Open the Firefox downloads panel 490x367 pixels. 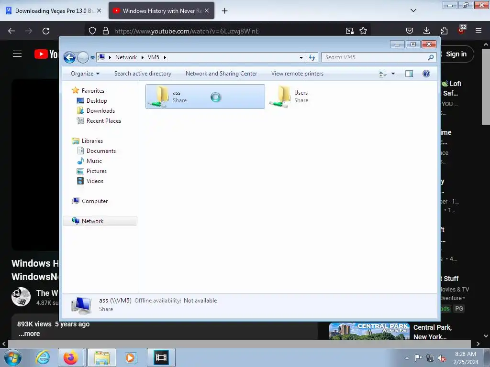426,31
